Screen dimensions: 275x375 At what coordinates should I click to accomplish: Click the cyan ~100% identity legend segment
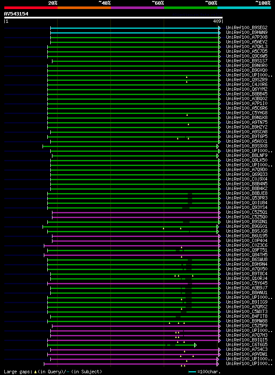pyautogui.click(x=244, y=8)
